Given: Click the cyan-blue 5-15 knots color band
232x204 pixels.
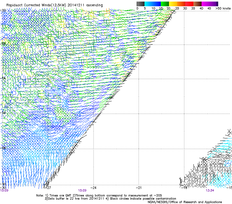Looking at the screenshot, I should 153,4.
